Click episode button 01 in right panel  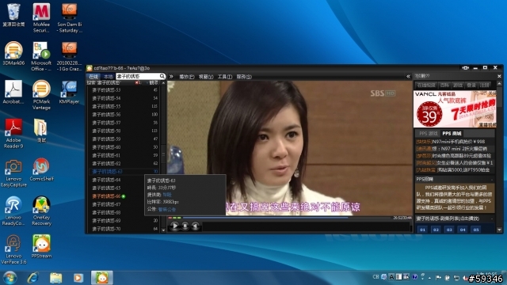tap(422, 230)
